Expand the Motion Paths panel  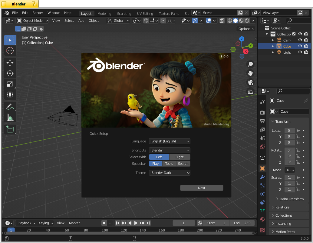tap(289, 232)
